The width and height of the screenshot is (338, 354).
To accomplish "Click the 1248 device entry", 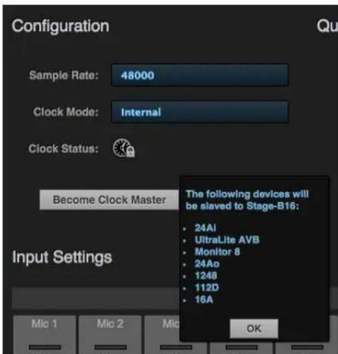I will 206,275.
